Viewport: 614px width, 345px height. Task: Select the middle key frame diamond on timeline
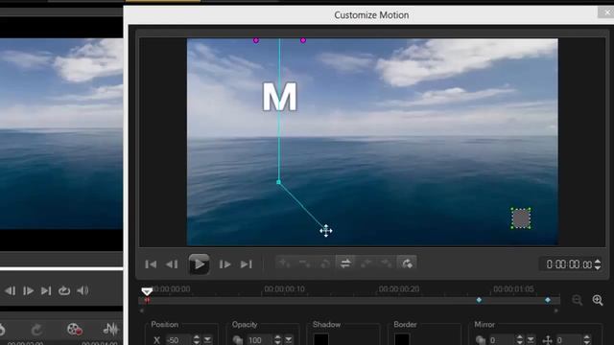tap(479, 300)
